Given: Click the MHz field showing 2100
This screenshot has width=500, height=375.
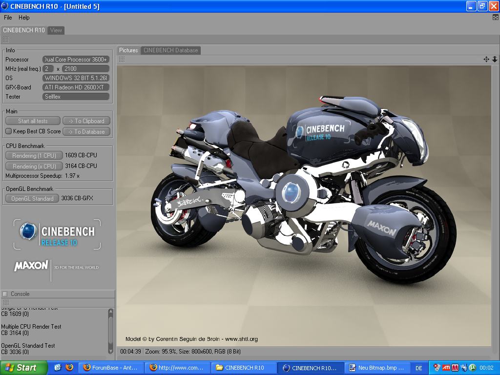Looking at the screenshot, I should 86,68.
